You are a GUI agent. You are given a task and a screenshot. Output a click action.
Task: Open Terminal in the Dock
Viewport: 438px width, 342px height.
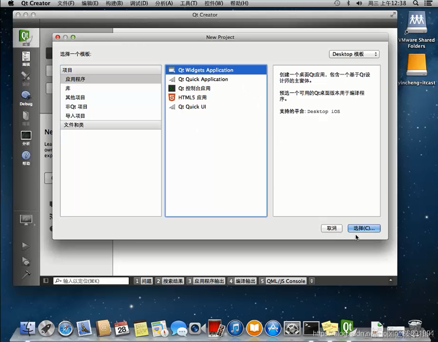(311, 328)
